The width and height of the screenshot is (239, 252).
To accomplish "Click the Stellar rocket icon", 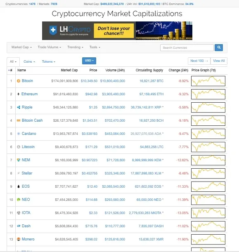I will click(19, 173).
